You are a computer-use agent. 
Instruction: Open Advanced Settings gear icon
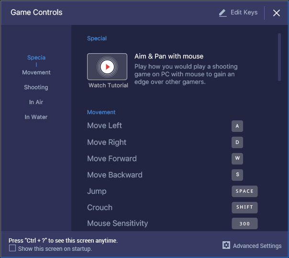coord(226,245)
